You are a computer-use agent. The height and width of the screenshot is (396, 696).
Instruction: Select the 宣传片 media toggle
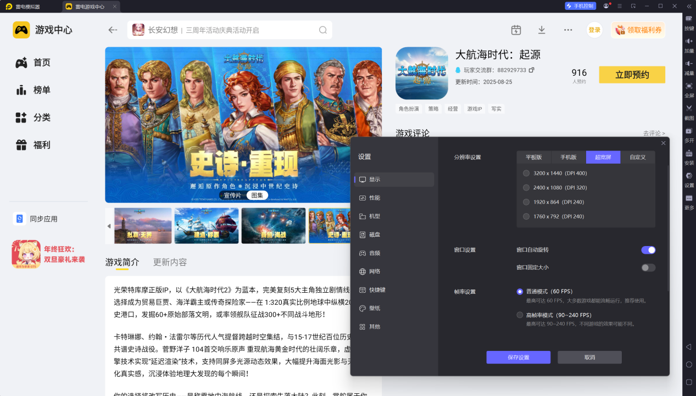pos(232,196)
